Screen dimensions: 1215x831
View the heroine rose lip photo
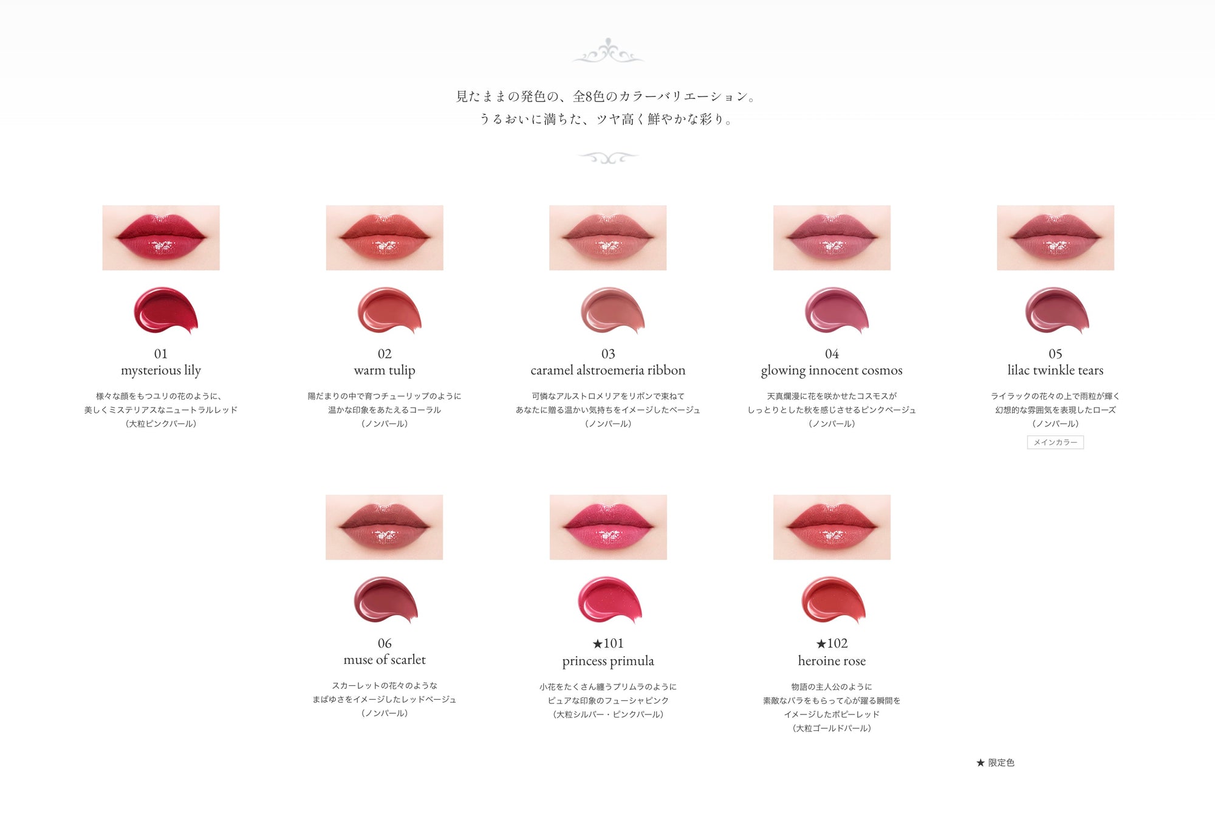[832, 527]
